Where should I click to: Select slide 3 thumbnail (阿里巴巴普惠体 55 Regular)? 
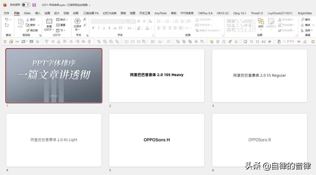click(259, 75)
